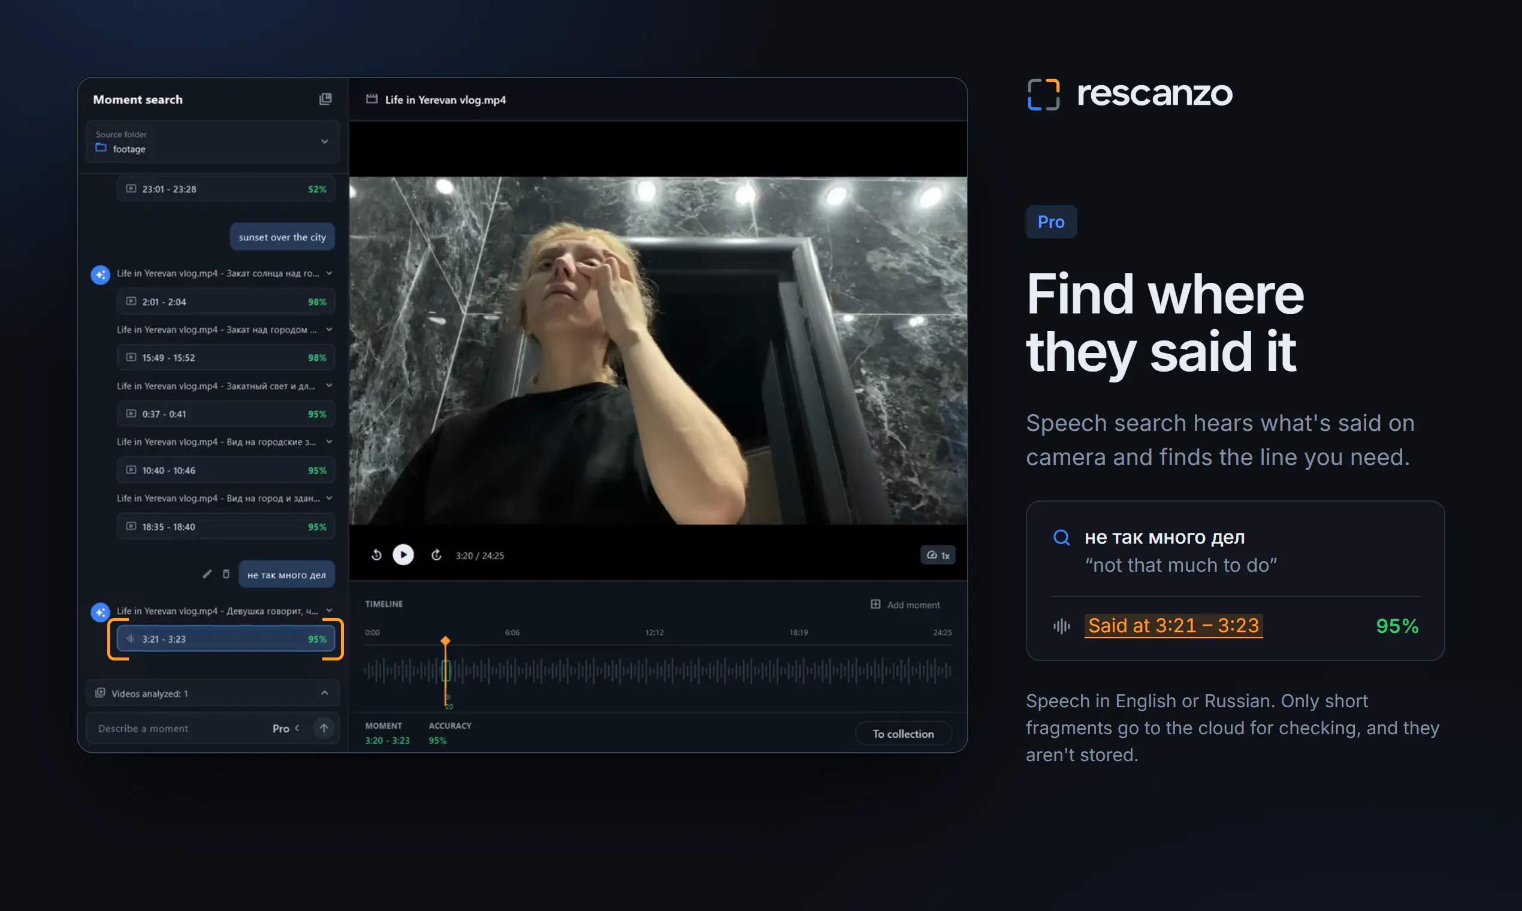Collapse the Девушка говорит result group
This screenshot has height=911, width=1522.
tap(330, 610)
